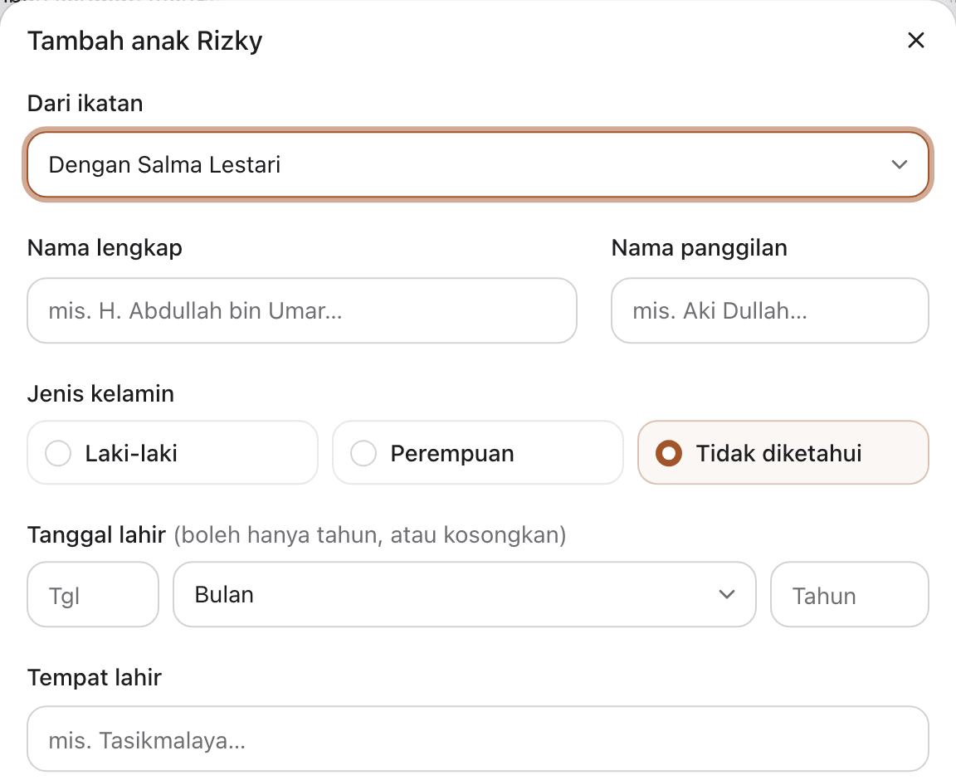Select the Perempuan radio option
Screen dimensions: 956x780
pyautogui.click(x=478, y=452)
